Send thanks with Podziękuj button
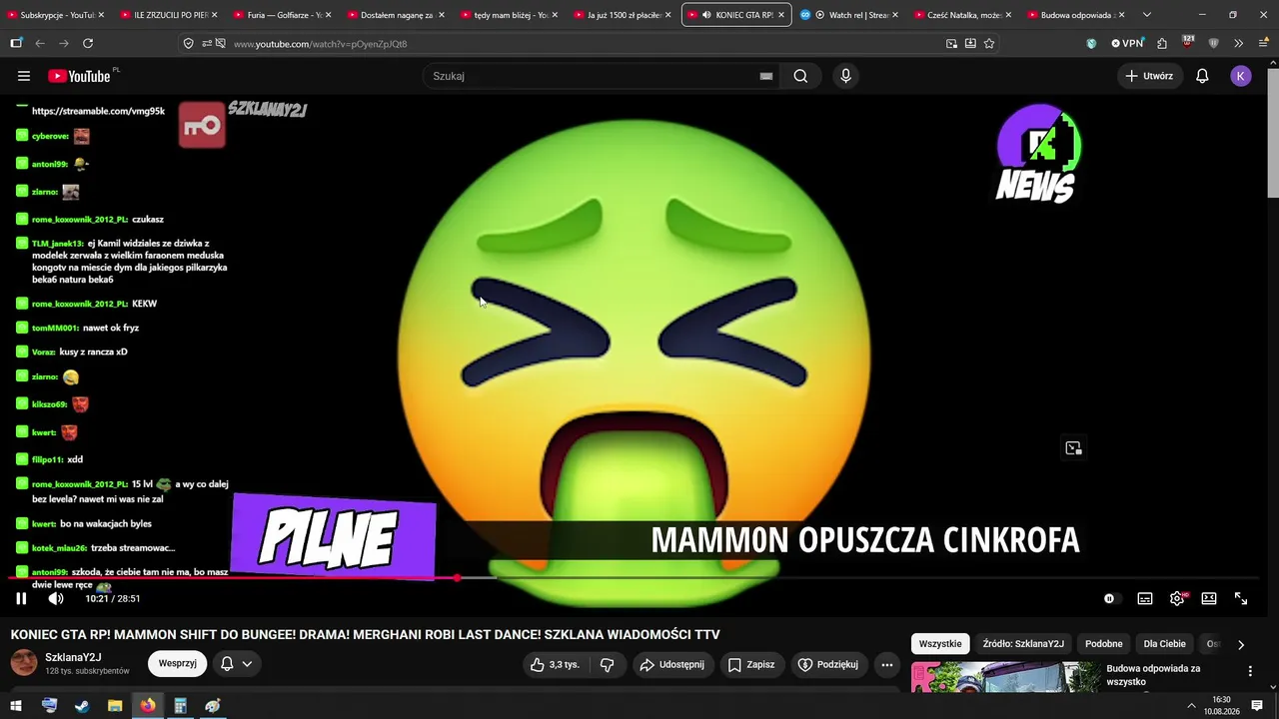This screenshot has height=719, width=1279. click(828, 664)
